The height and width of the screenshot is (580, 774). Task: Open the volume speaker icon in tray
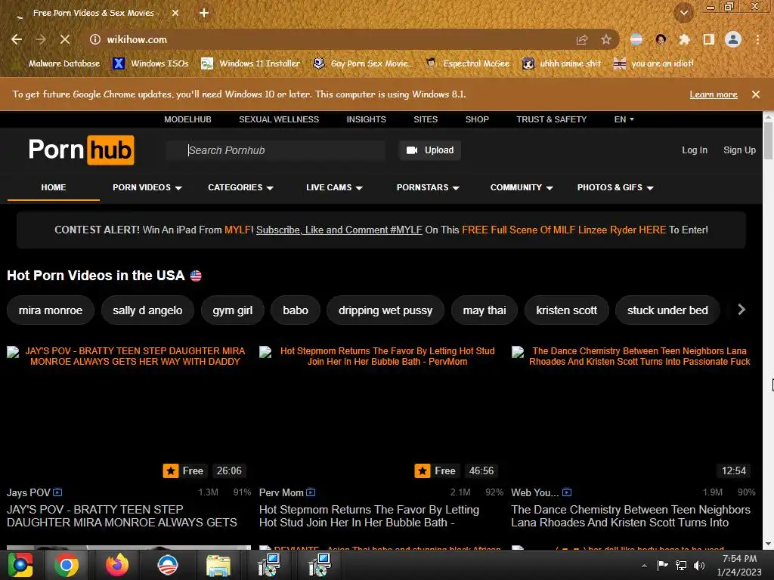tap(699, 565)
